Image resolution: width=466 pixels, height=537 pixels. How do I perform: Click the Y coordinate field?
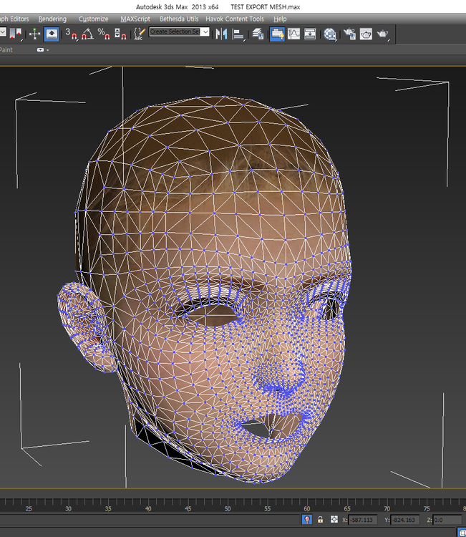click(x=404, y=520)
